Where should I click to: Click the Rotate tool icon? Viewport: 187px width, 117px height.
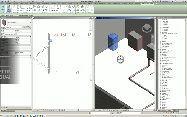click(x=42, y=10)
